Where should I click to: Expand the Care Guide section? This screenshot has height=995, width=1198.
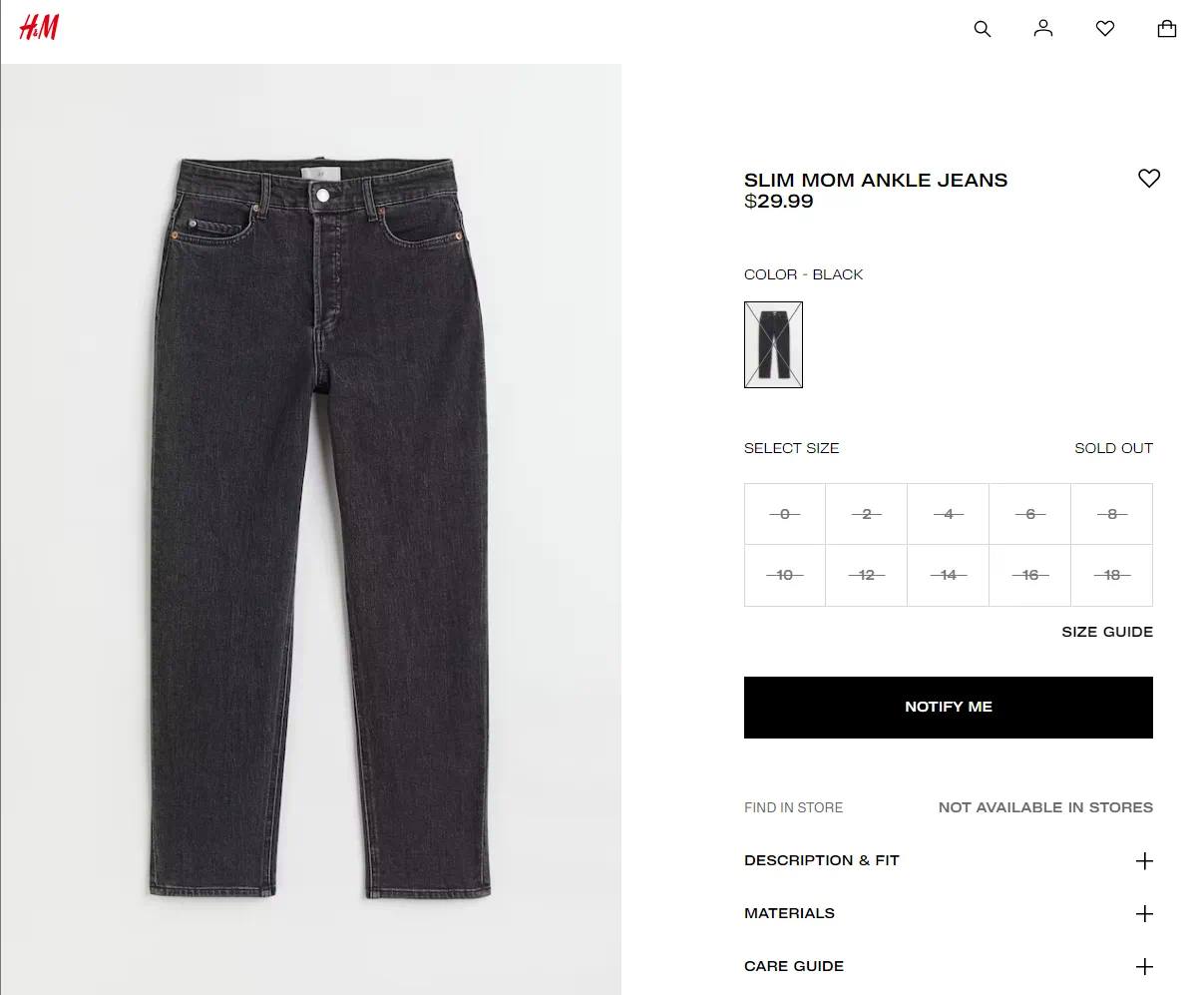pyautogui.click(x=948, y=966)
